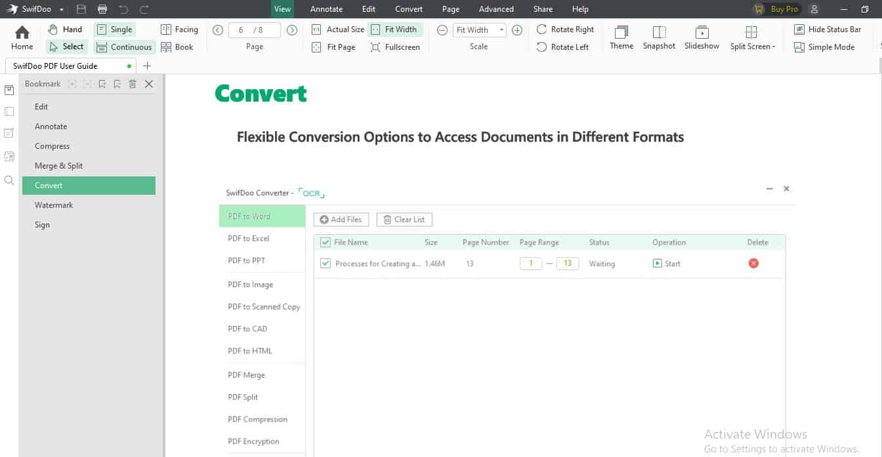Viewport: 882px width, 457px height.
Task: Open the Annotate menu tab
Action: [x=326, y=9]
